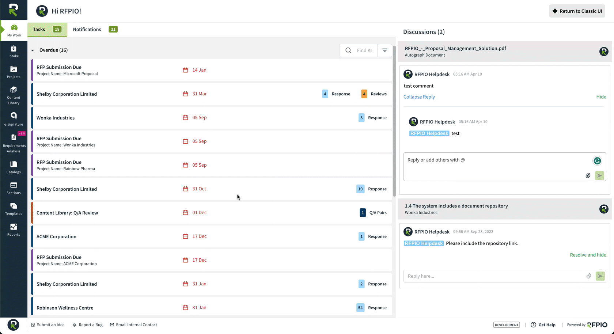Open the Intake section
Image resolution: width=614 pixels, height=334 pixels.
14,52
